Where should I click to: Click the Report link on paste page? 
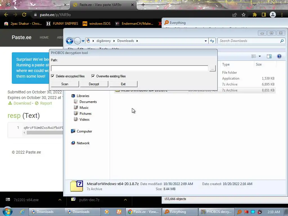click(44, 103)
